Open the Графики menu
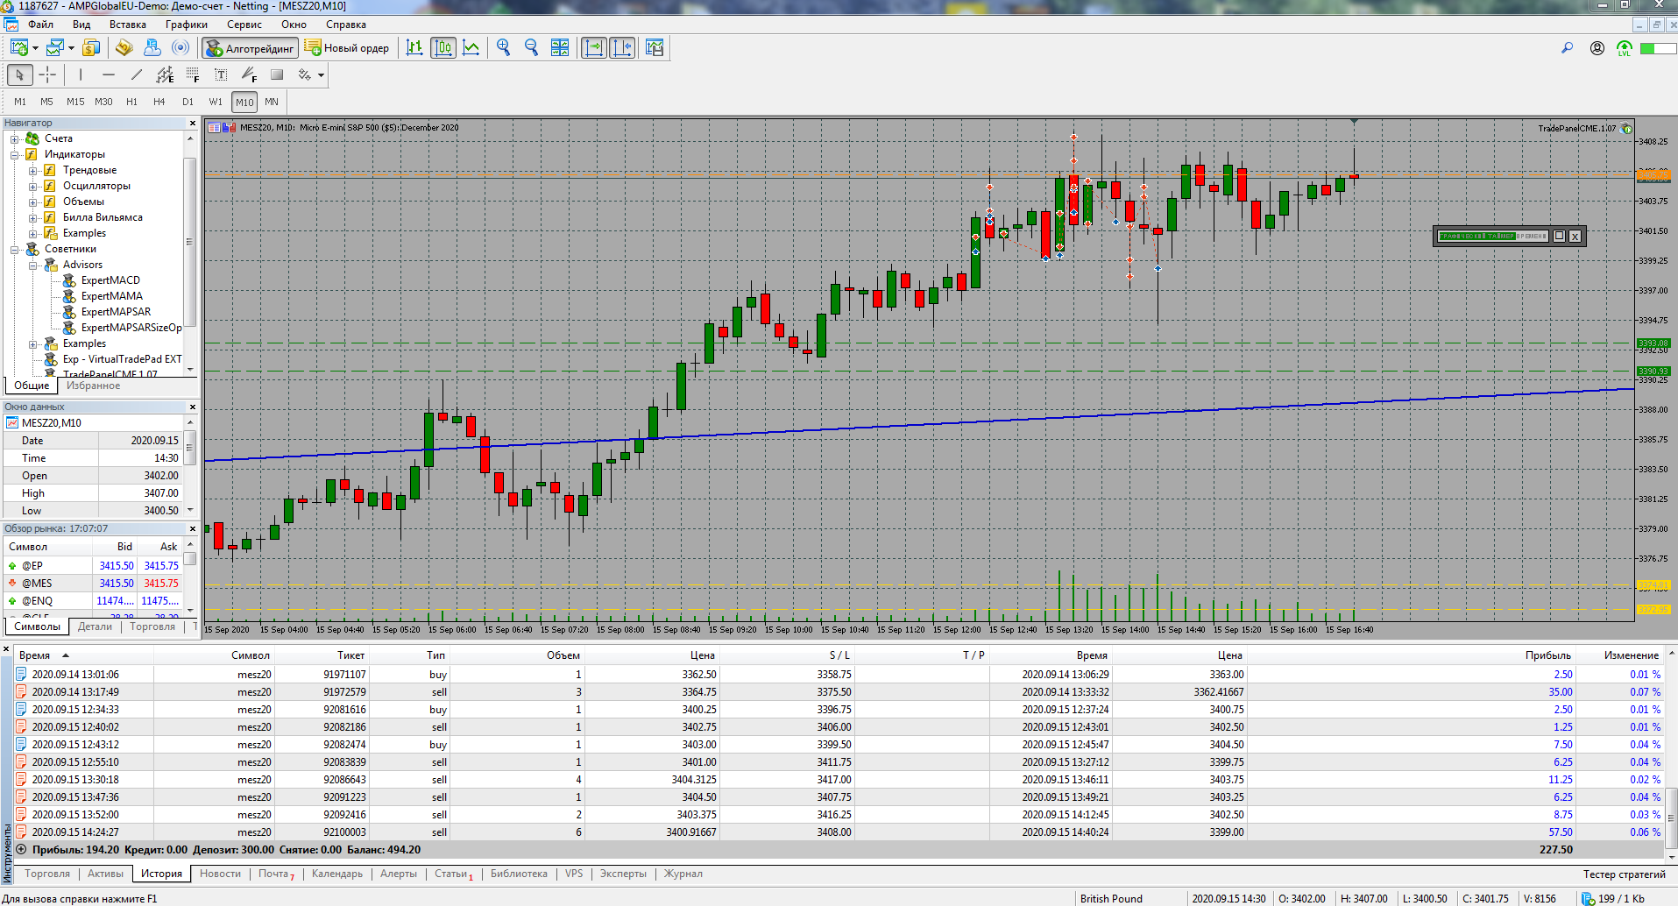The image size is (1678, 906). [187, 25]
